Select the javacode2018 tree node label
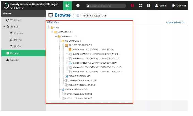 coord(65,32)
